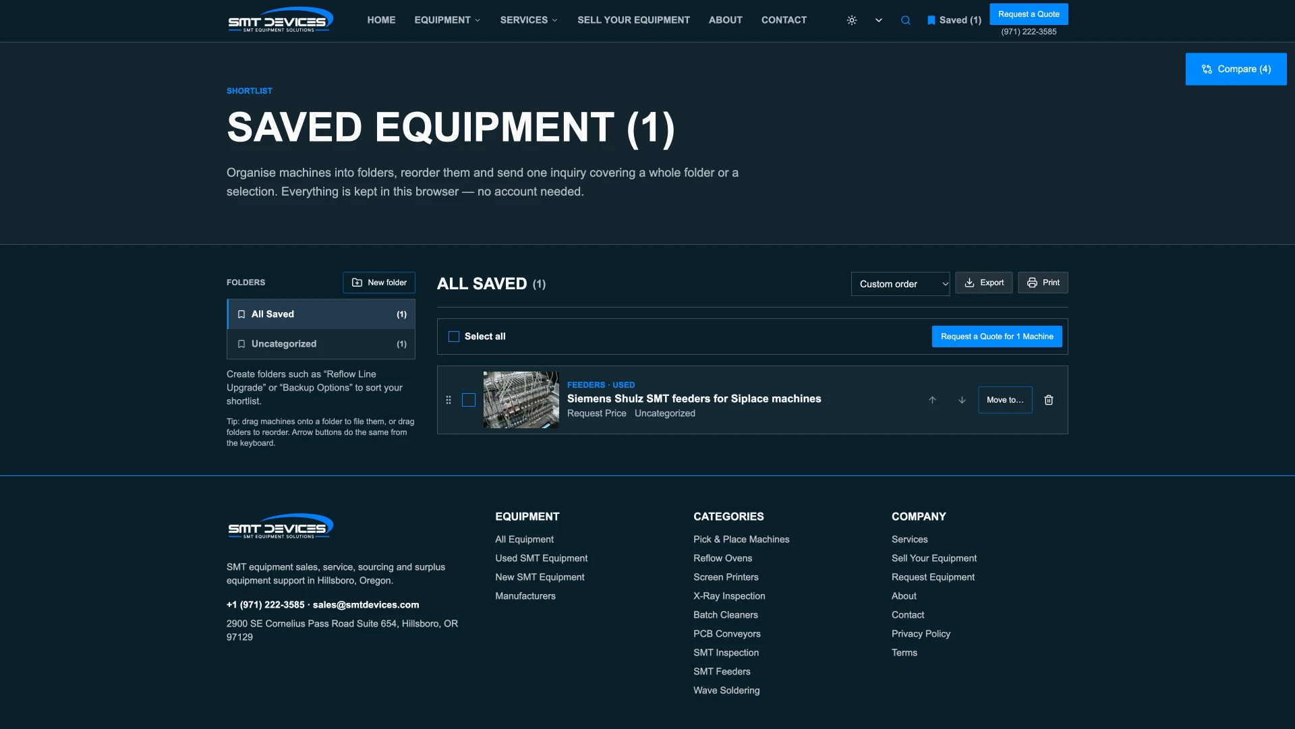Expand the theme options chevron
This screenshot has width=1295, height=729.
[879, 20]
